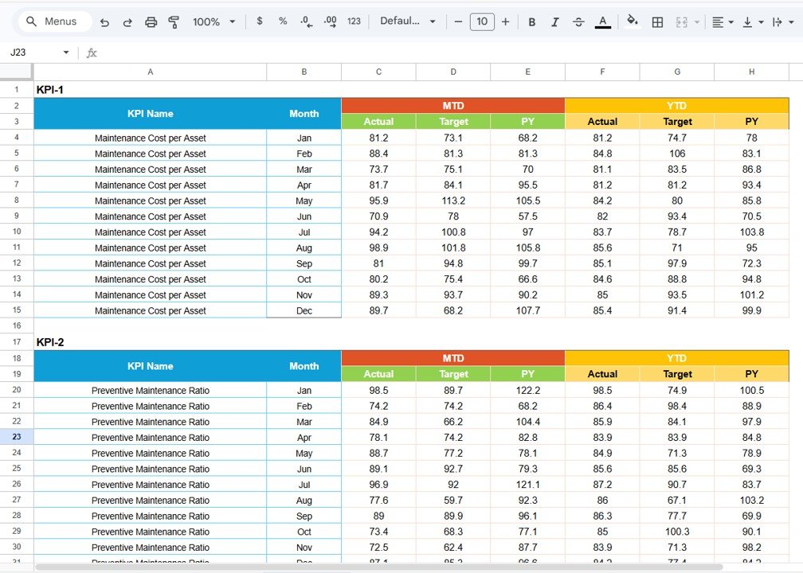Open the Fill color tool
This screenshot has width=803, height=573.
pos(632,21)
